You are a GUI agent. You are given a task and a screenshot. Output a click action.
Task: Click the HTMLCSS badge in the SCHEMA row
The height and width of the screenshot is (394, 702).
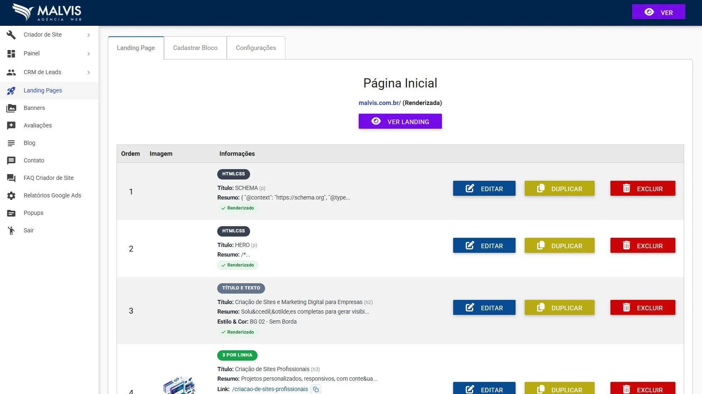point(233,174)
